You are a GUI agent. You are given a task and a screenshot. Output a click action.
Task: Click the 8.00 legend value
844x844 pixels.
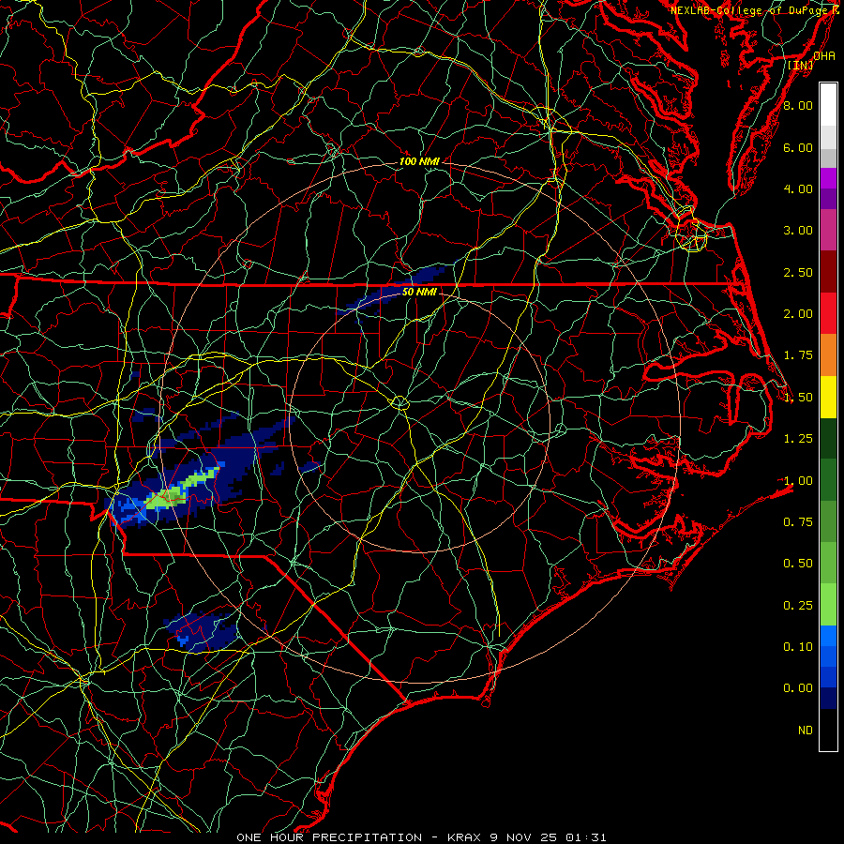(x=798, y=105)
